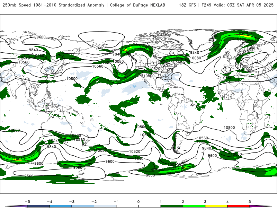This screenshot has height=208, width=277.
Task: Click the 'College of DuPage NEXLAB' text
Action: pos(137,5)
